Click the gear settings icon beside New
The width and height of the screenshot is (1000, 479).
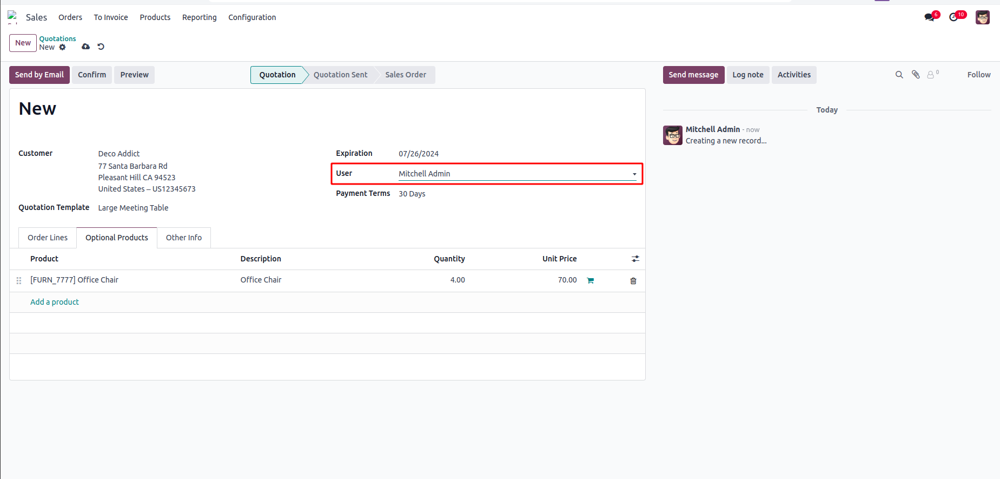click(x=63, y=47)
